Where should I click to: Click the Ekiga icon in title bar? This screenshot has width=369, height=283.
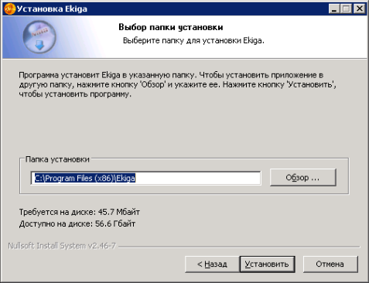tap(9, 9)
